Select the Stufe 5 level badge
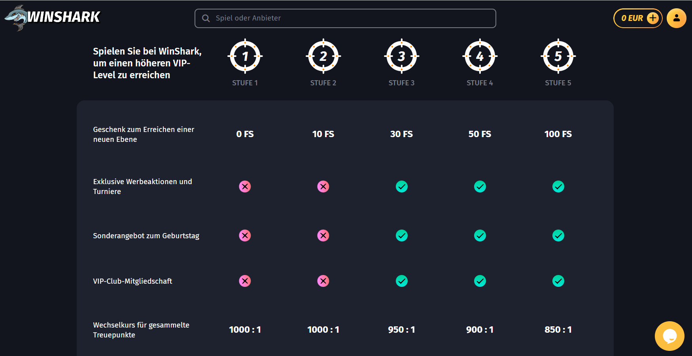 coord(558,56)
